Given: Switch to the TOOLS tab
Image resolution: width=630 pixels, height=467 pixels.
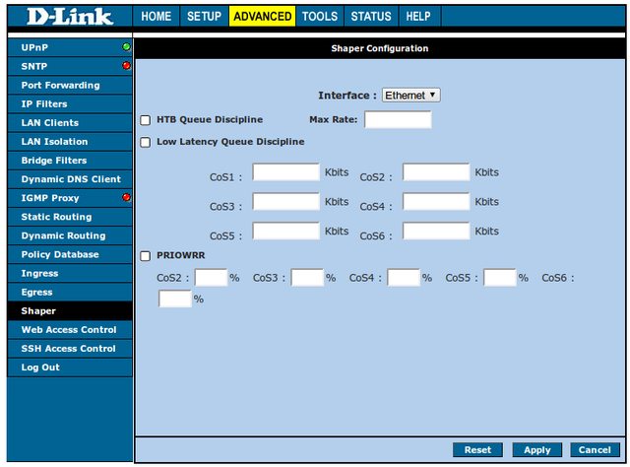Looking at the screenshot, I should (320, 16).
